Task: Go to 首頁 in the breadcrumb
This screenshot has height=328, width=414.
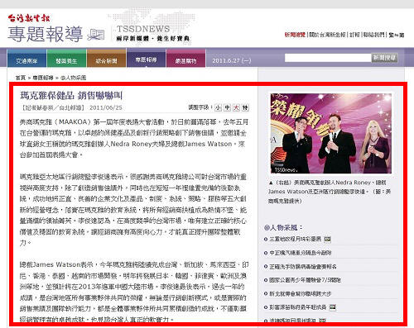Action: [21, 78]
